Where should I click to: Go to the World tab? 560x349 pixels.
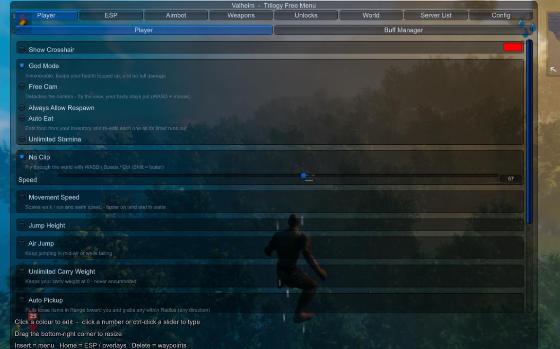(371, 15)
